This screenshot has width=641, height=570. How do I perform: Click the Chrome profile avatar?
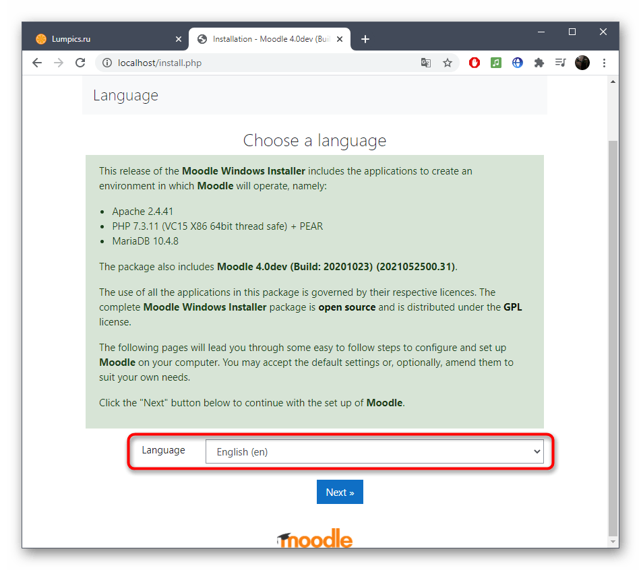point(582,63)
